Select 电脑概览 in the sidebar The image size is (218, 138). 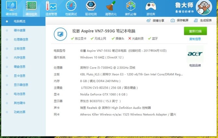point(23,21)
